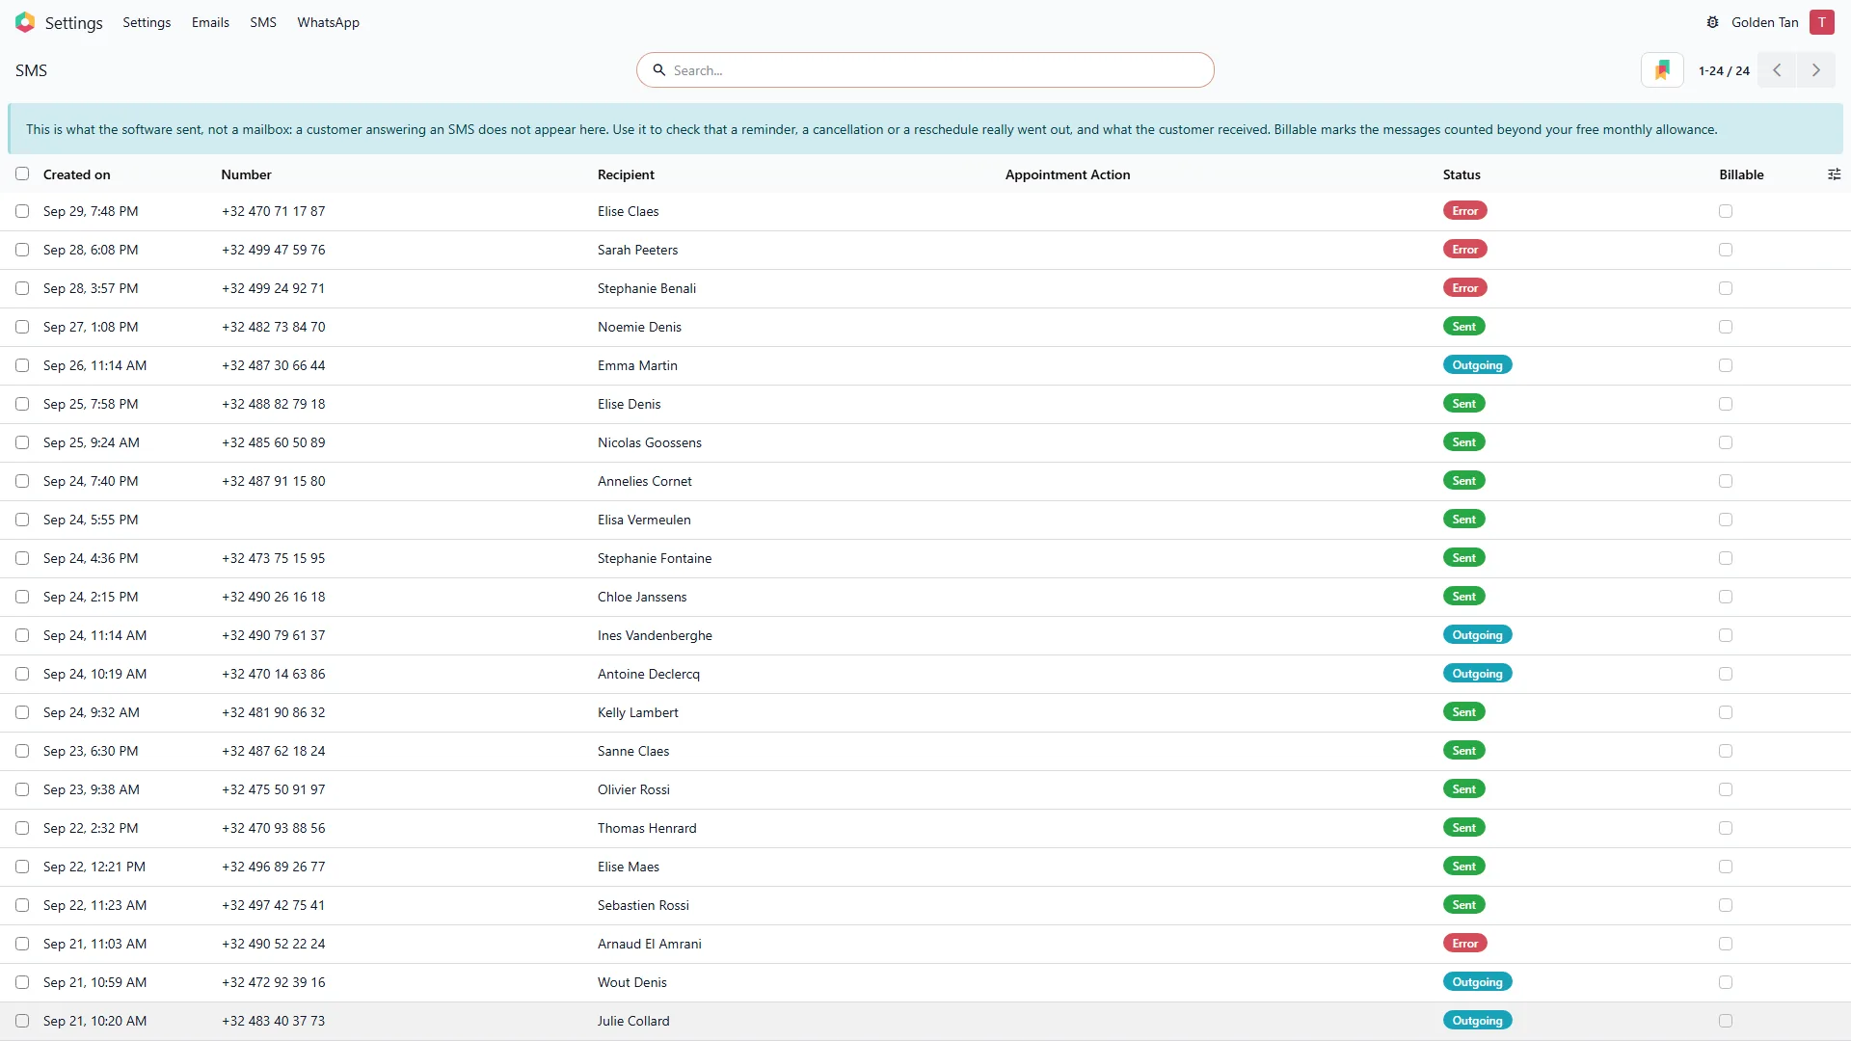The height and width of the screenshot is (1041, 1851).
Task: Click the search magnifier icon
Action: [659, 70]
